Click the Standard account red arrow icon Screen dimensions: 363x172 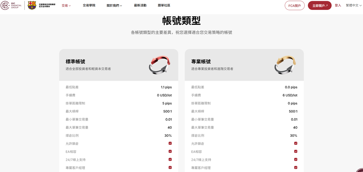[x=160, y=65]
